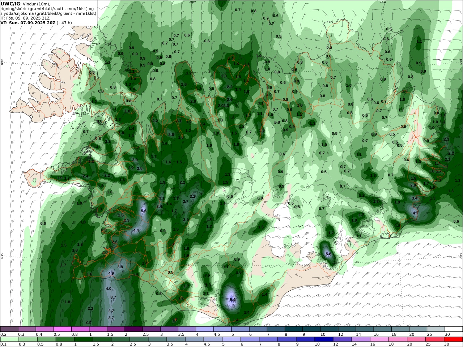Select the 0.2 swatch in the top legend row
Viewport: 463px width, 347px height.
pos(9,329)
